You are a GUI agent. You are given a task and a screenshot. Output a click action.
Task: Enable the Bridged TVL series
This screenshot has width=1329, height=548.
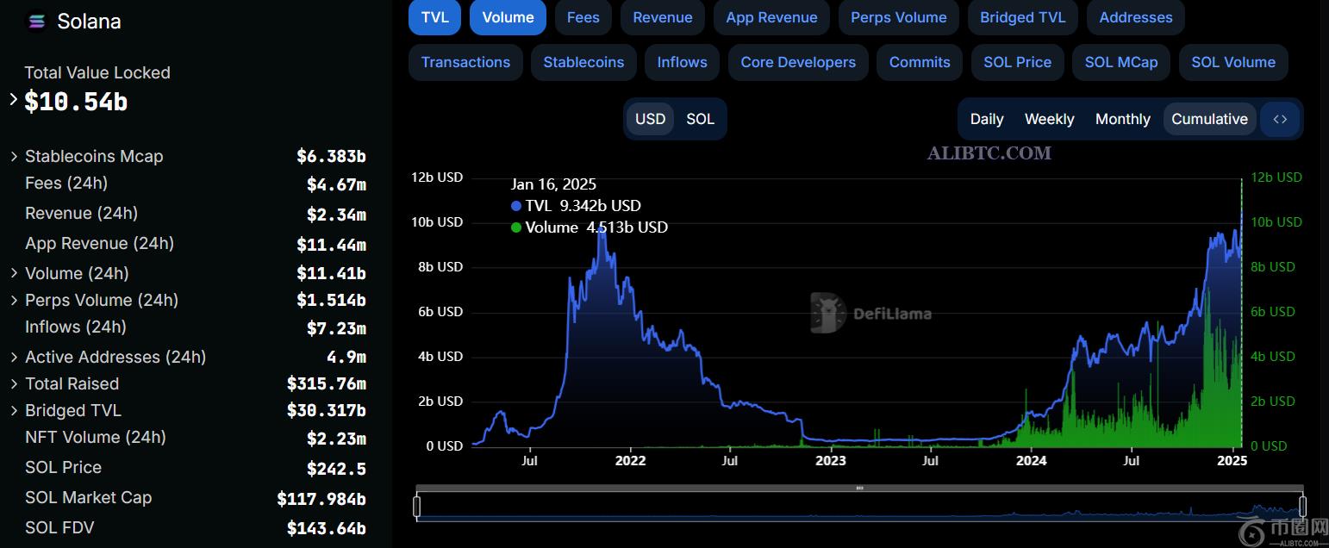(1022, 17)
